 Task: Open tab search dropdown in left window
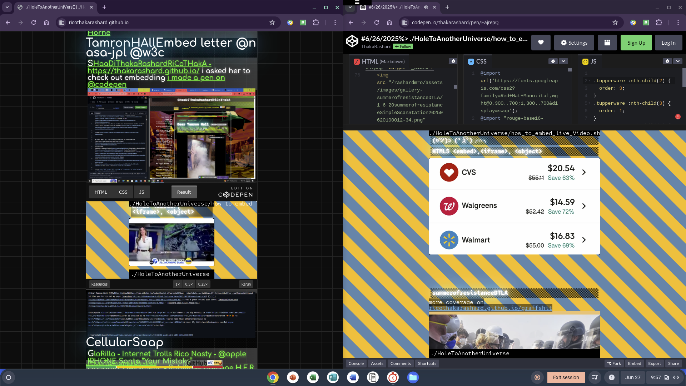(7, 7)
